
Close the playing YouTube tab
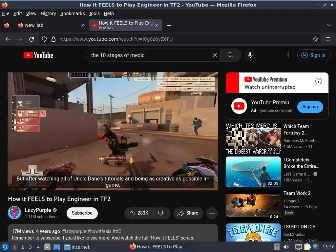click(157, 25)
